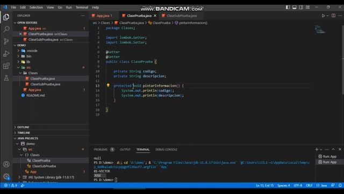Select ClaseSubPrueba in Java Projects
Screen dimensions: 344x194
coord(44,166)
